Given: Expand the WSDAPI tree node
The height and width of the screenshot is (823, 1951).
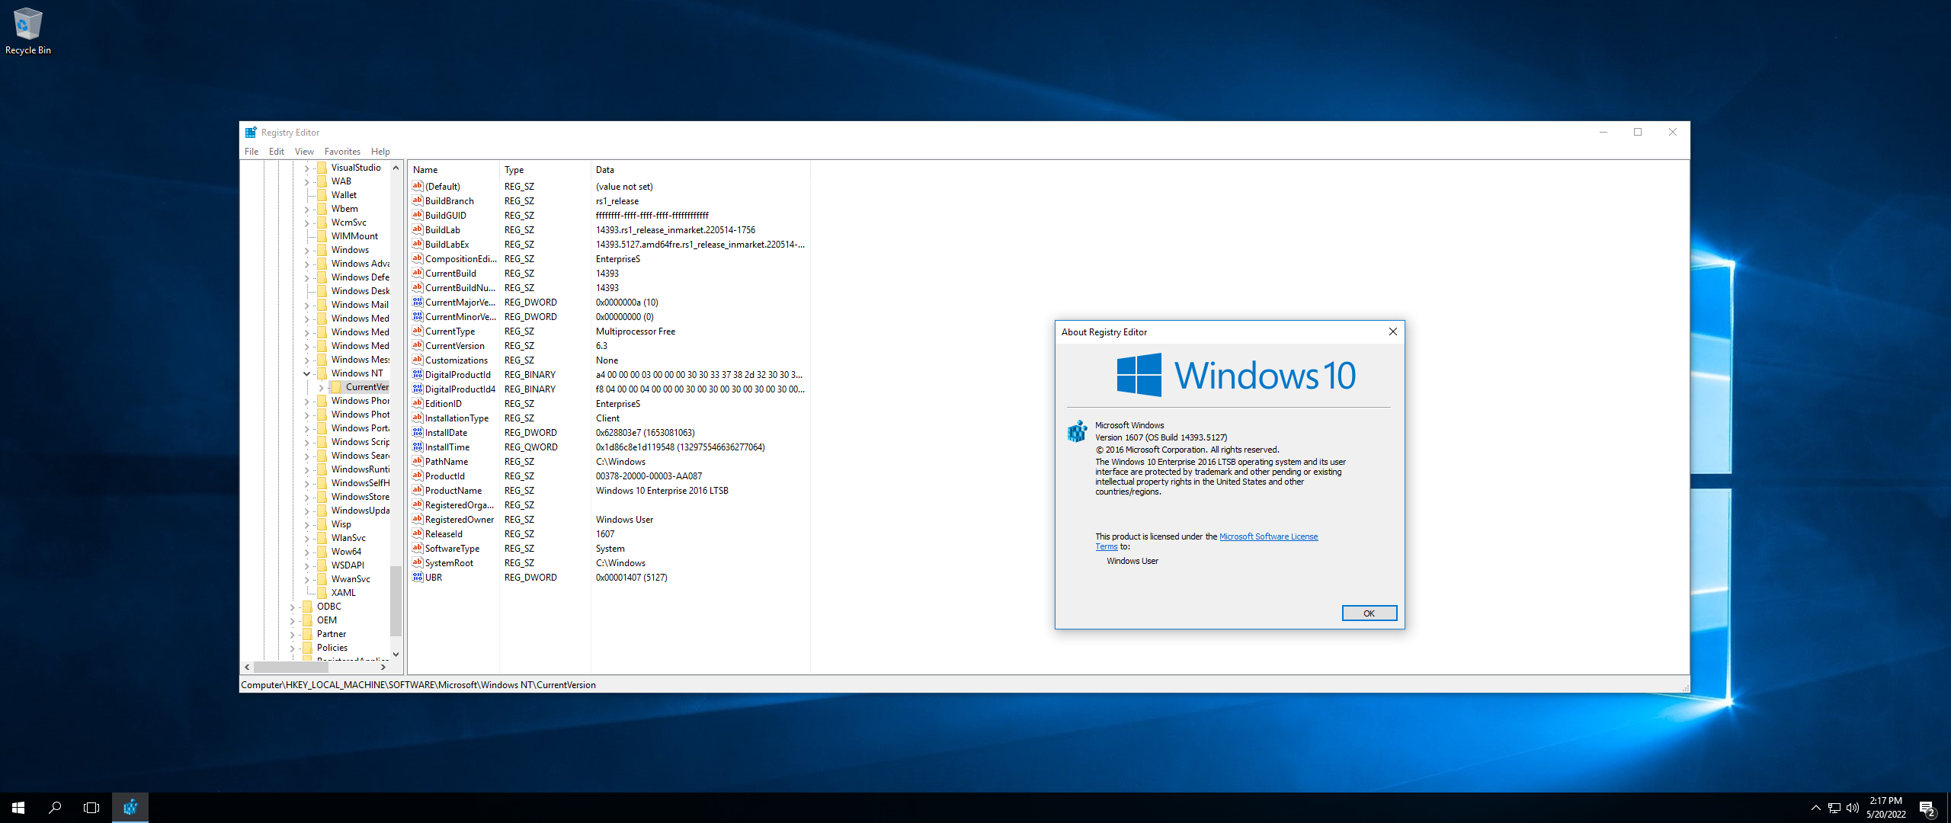Looking at the screenshot, I should pyautogui.click(x=307, y=565).
